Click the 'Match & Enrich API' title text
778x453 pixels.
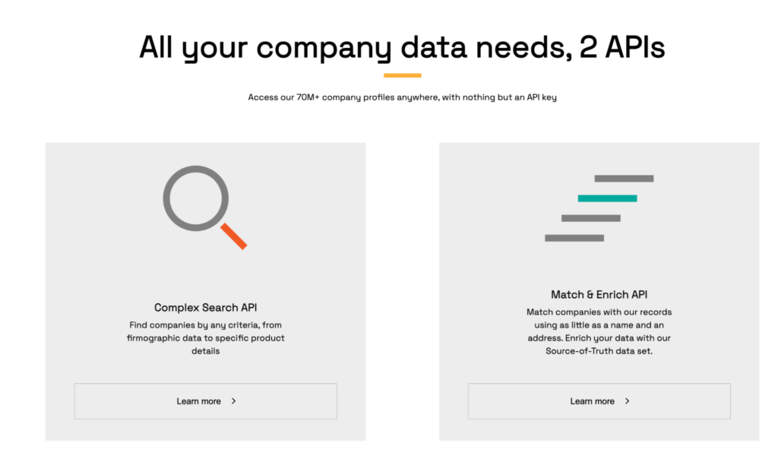(x=598, y=294)
